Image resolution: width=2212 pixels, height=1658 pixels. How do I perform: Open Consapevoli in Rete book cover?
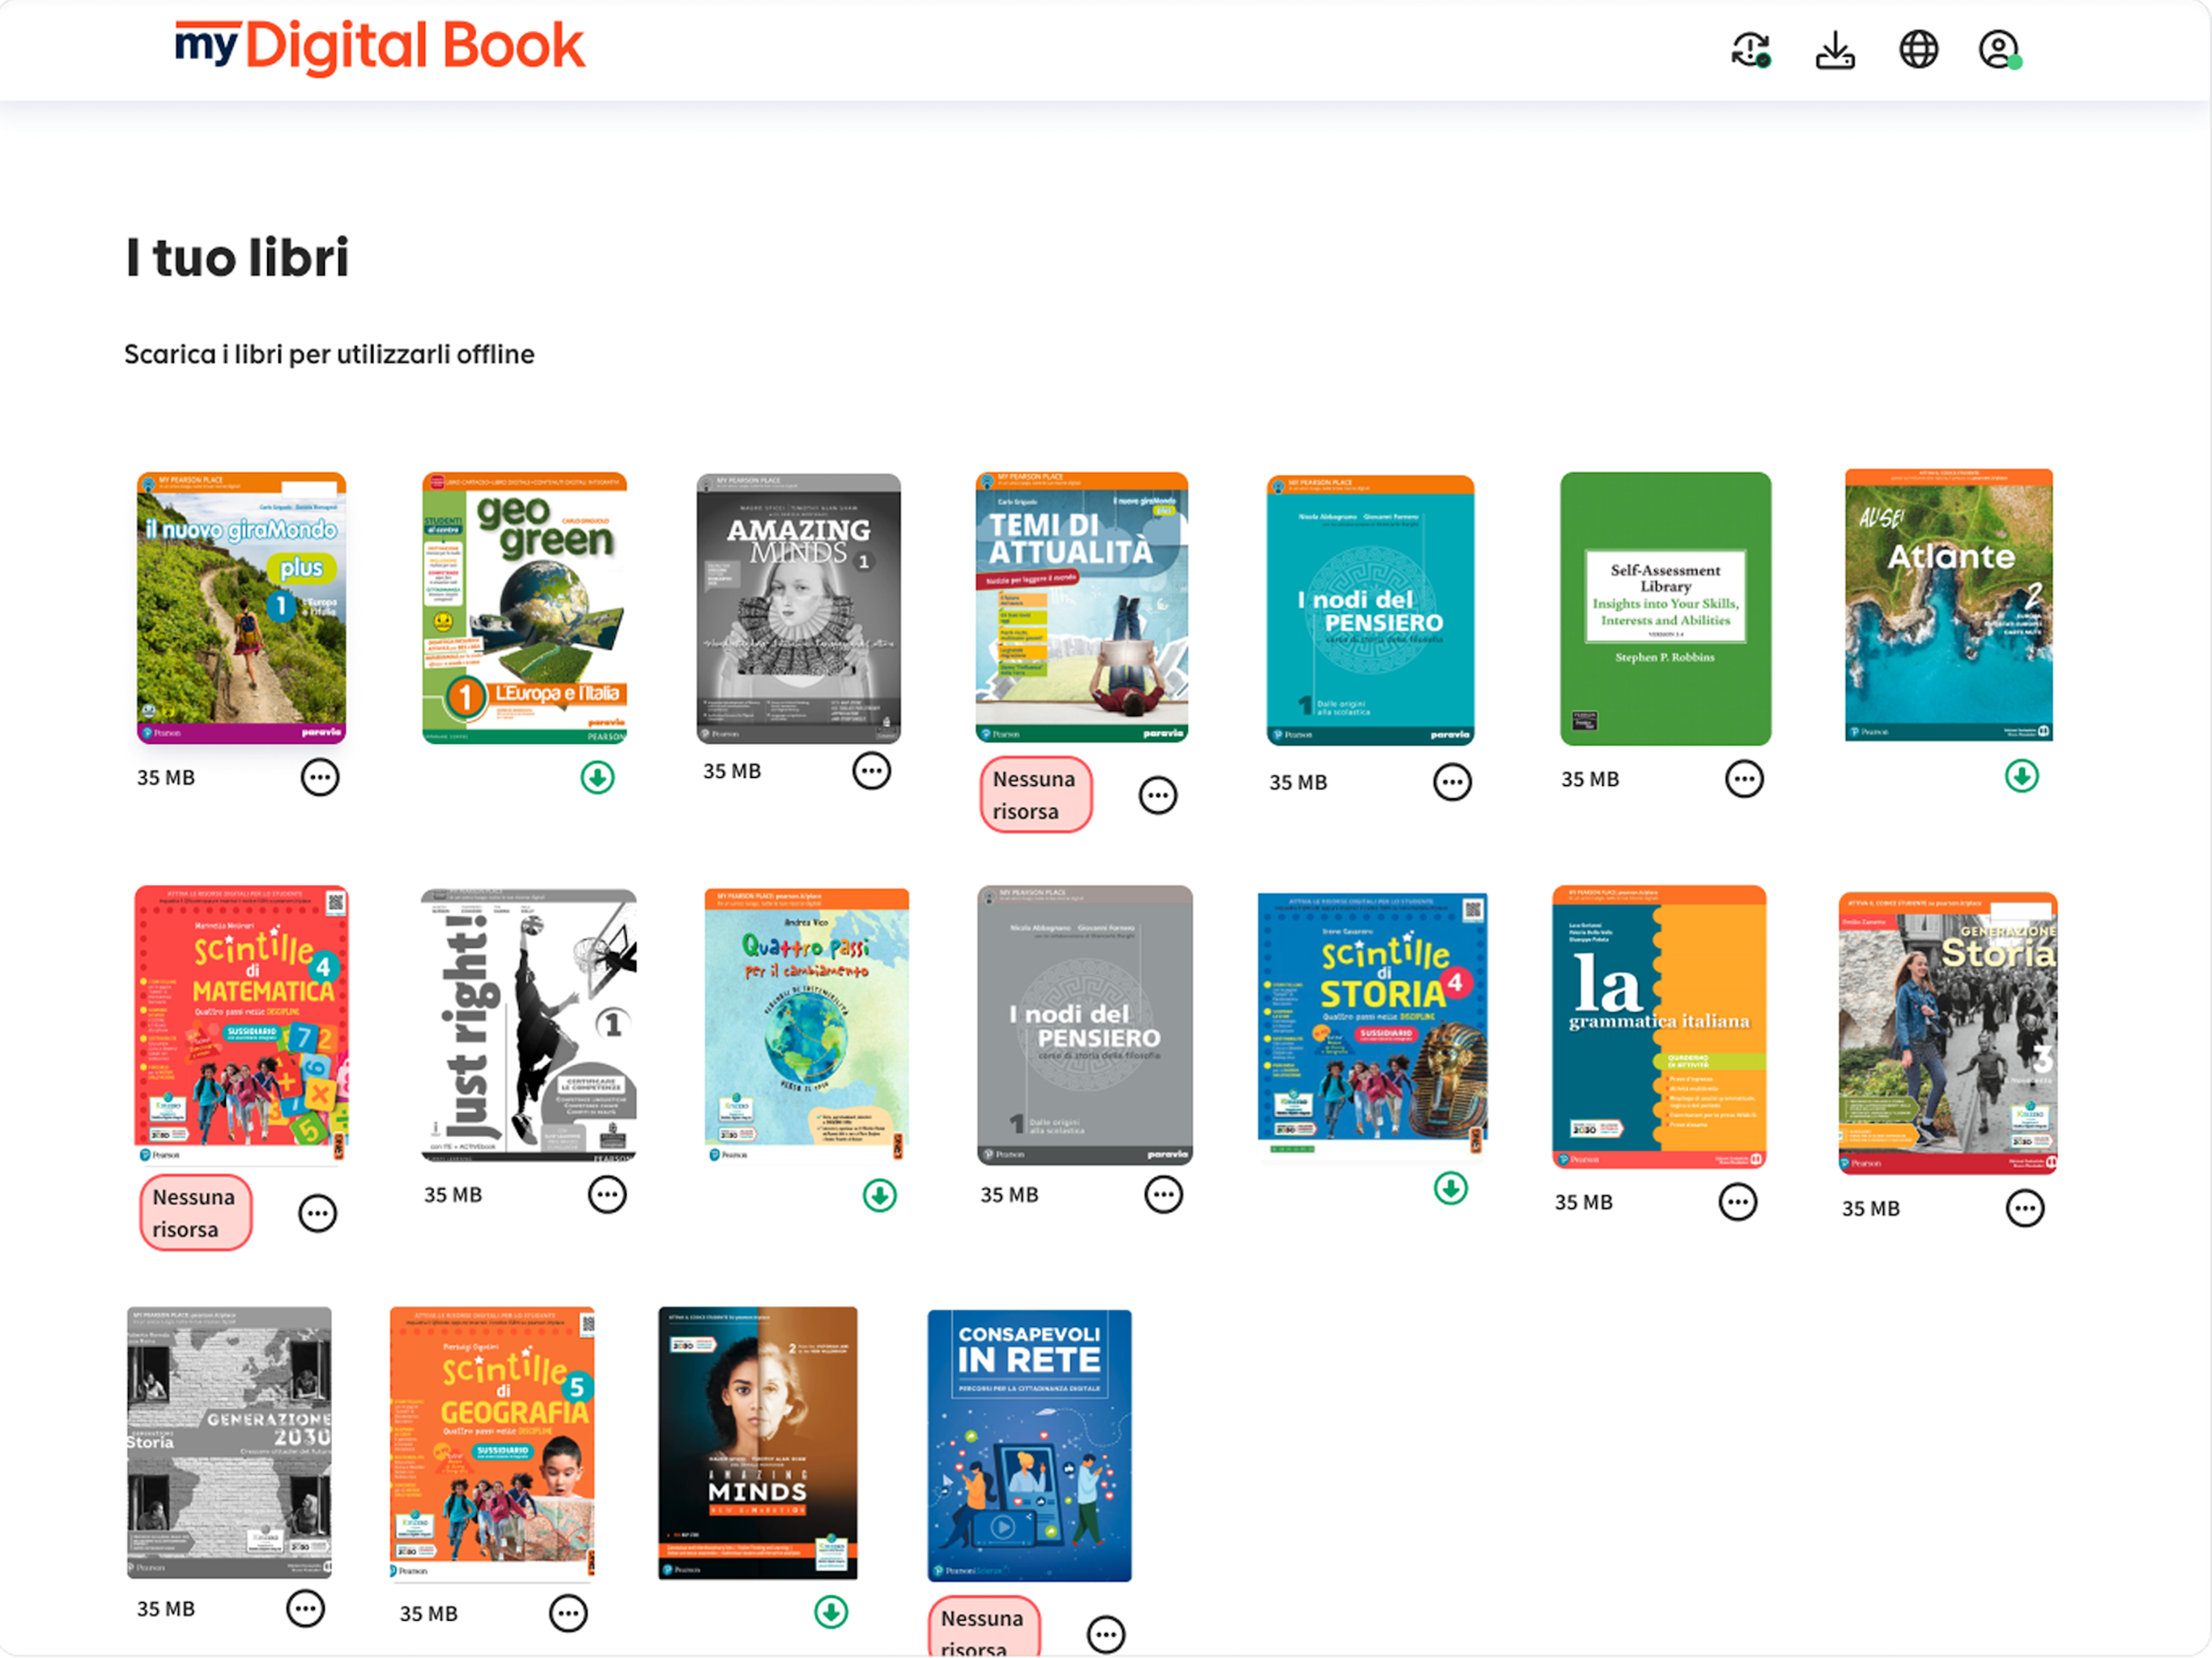(1029, 1445)
